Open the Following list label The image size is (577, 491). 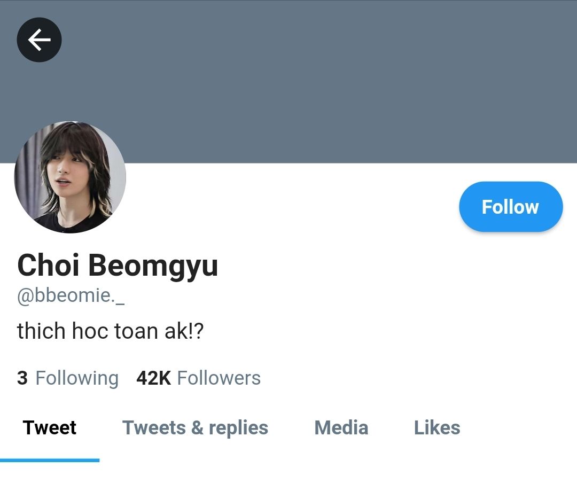[x=76, y=378]
